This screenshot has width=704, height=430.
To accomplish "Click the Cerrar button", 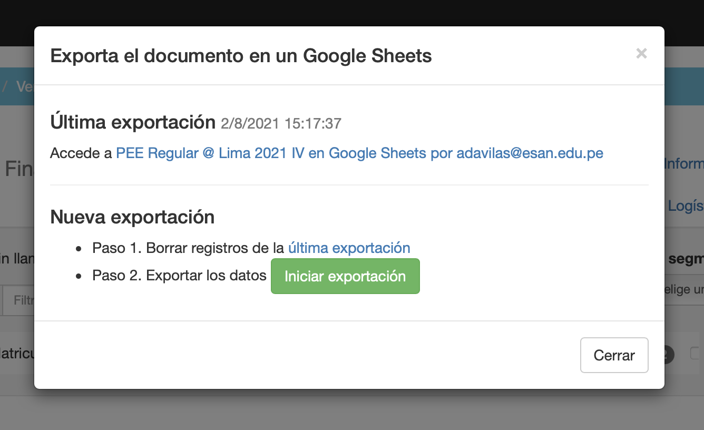I will 614,355.
